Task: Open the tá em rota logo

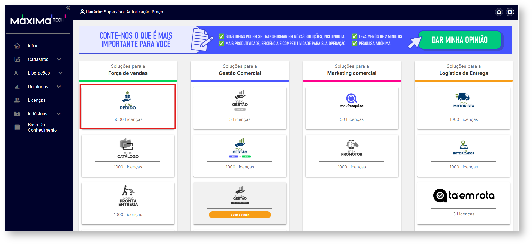Action: (x=464, y=195)
